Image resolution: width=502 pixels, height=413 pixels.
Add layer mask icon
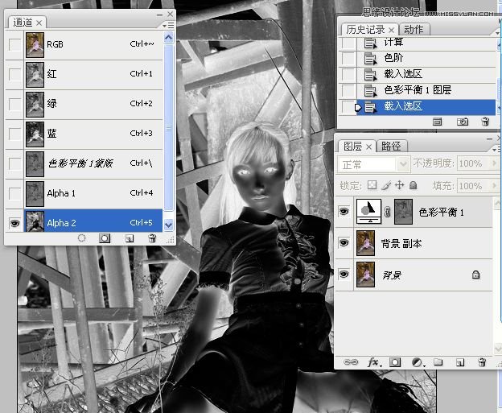pos(395,362)
